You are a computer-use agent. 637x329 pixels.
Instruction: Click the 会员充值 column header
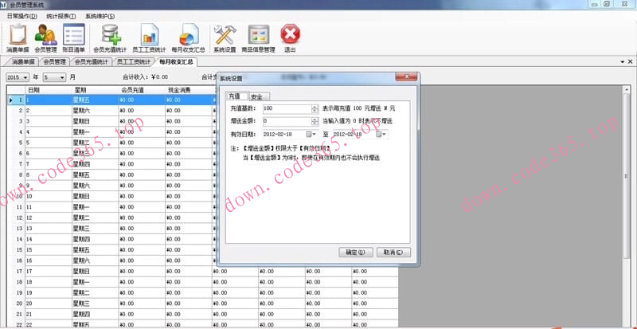[x=142, y=90]
